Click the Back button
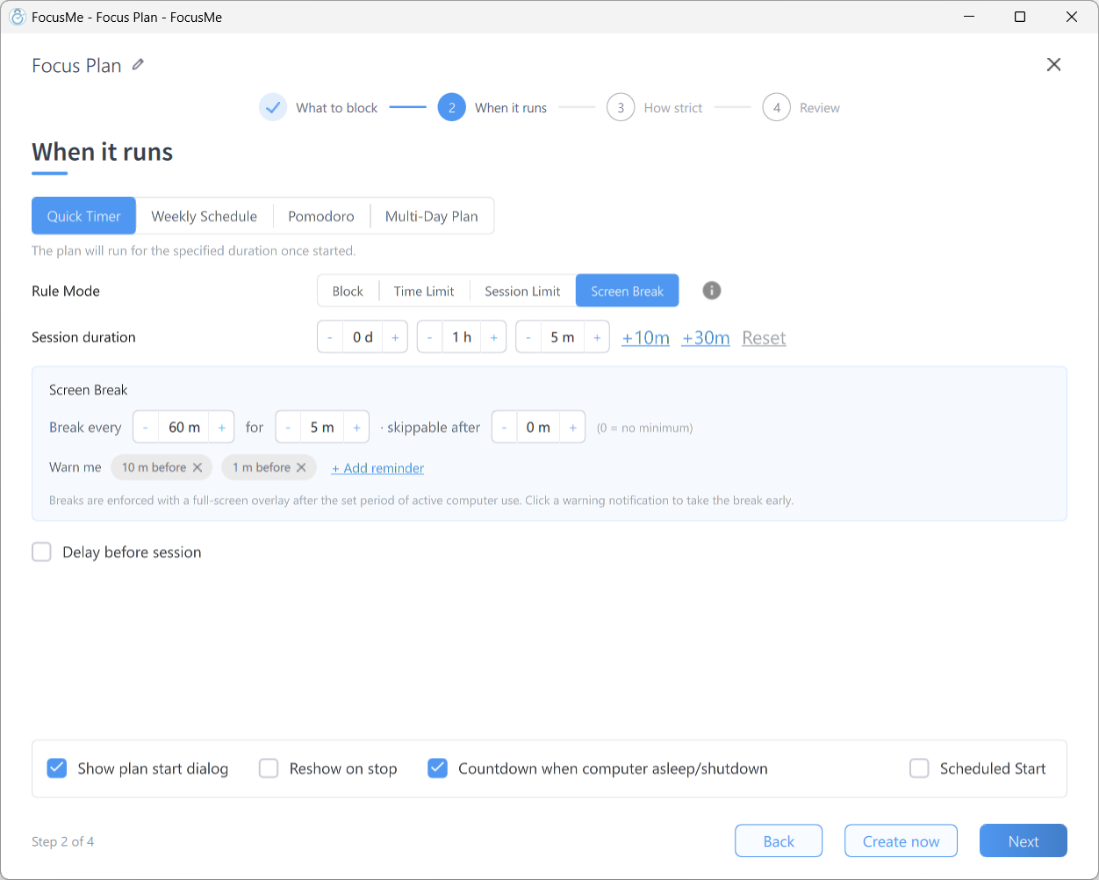The image size is (1099, 880). [x=779, y=840]
